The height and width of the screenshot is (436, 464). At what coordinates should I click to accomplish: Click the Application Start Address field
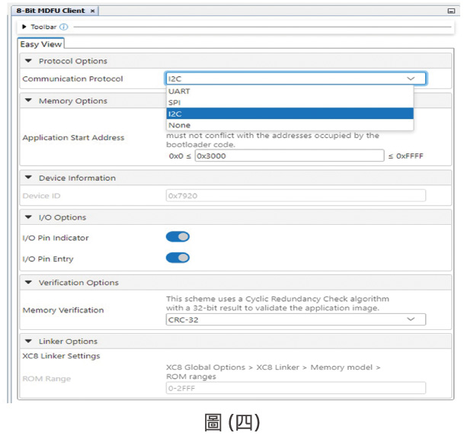coord(289,155)
